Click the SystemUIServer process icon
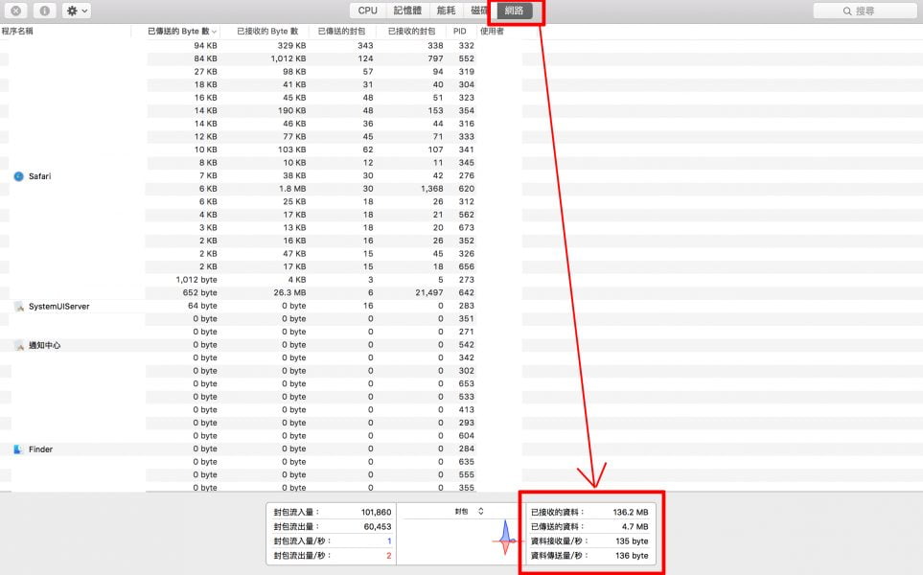Image resolution: width=923 pixels, height=575 pixels. [x=18, y=306]
